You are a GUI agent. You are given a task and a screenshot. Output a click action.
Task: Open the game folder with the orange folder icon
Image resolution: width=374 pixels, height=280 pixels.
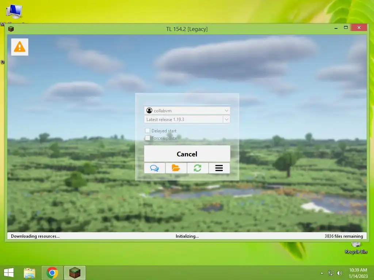coord(176,168)
